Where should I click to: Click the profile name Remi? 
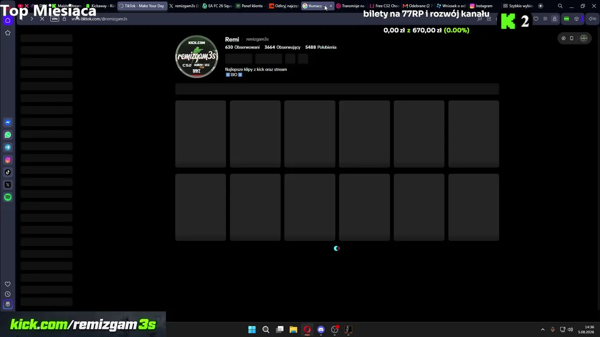tap(232, 39)
